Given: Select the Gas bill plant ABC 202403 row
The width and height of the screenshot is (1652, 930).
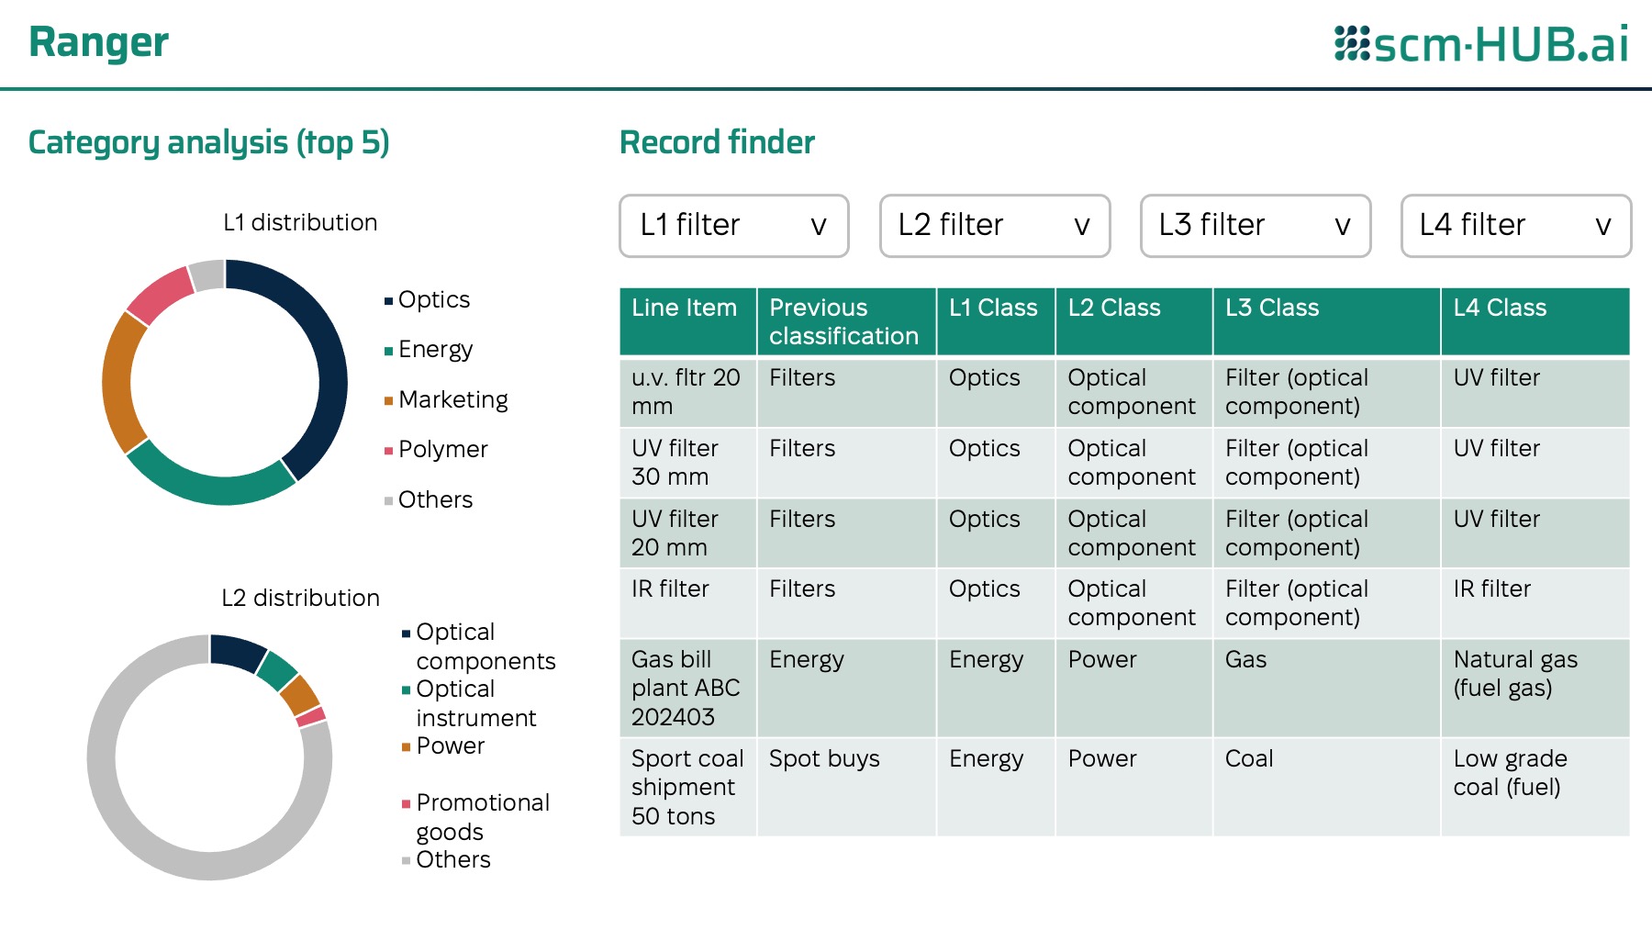Looking at the screenshot, I should [1124, 689].
